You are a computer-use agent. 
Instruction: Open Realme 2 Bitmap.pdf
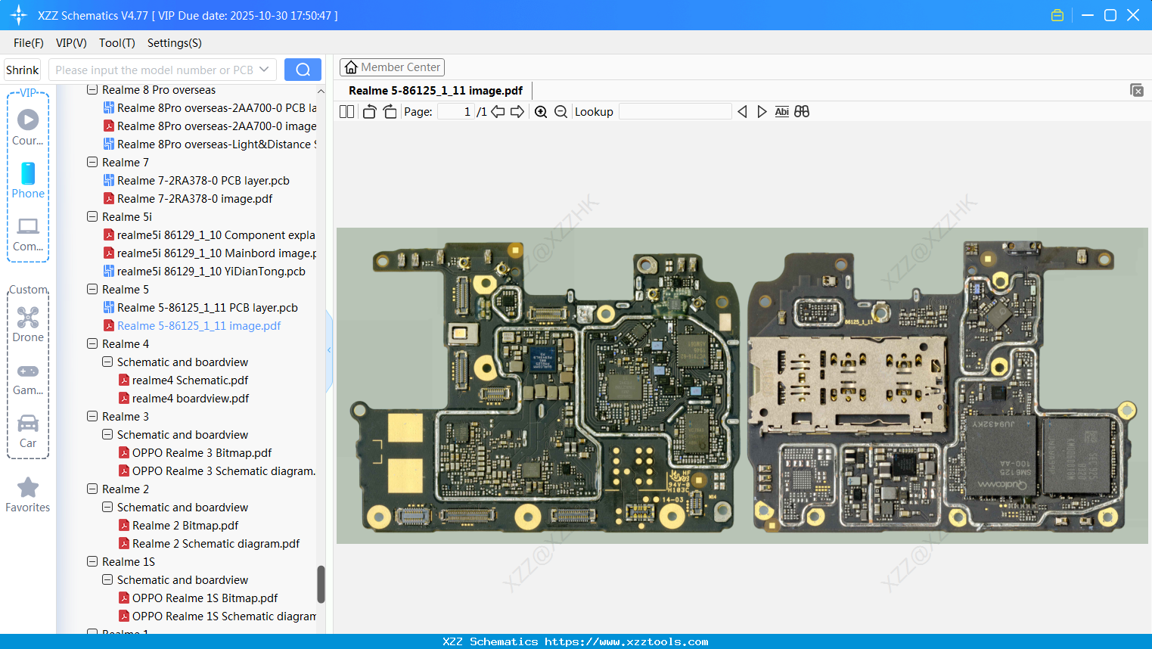click(185, 526)
